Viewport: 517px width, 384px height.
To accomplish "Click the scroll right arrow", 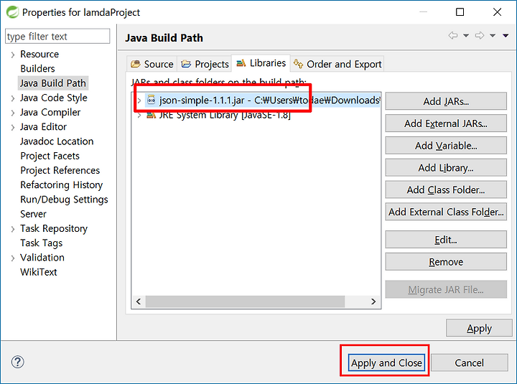I will point(373,301).
